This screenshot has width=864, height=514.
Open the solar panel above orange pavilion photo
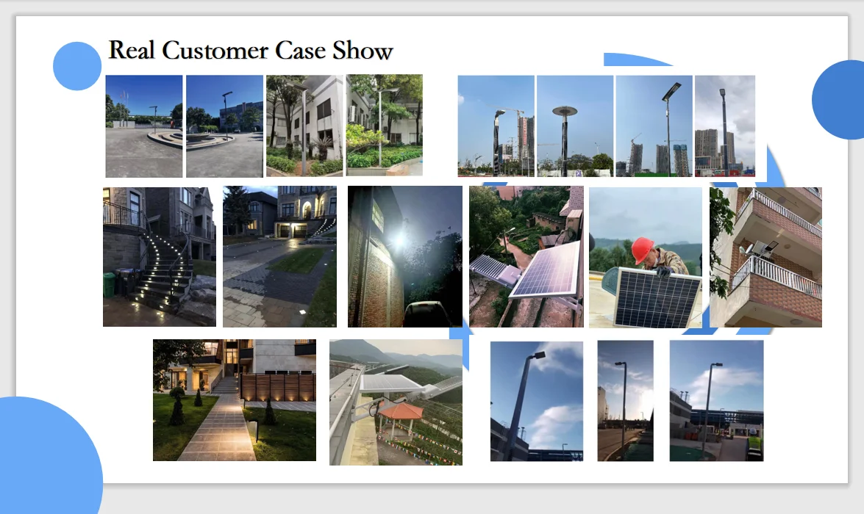(396, 402)
